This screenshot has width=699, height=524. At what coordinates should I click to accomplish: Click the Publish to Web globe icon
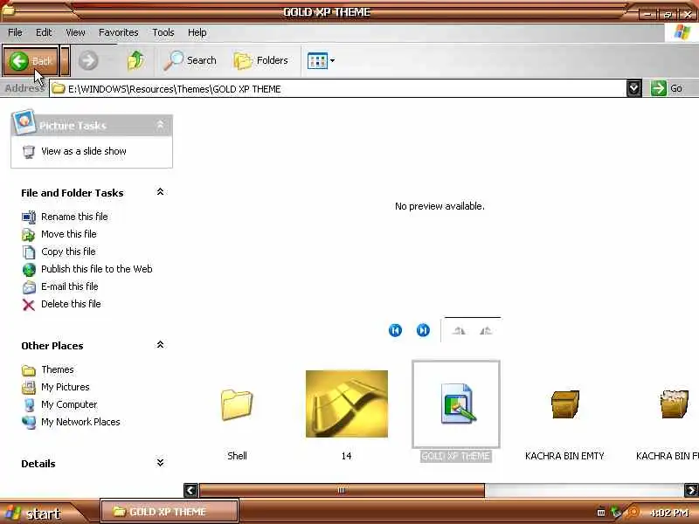tap(29, 270)
